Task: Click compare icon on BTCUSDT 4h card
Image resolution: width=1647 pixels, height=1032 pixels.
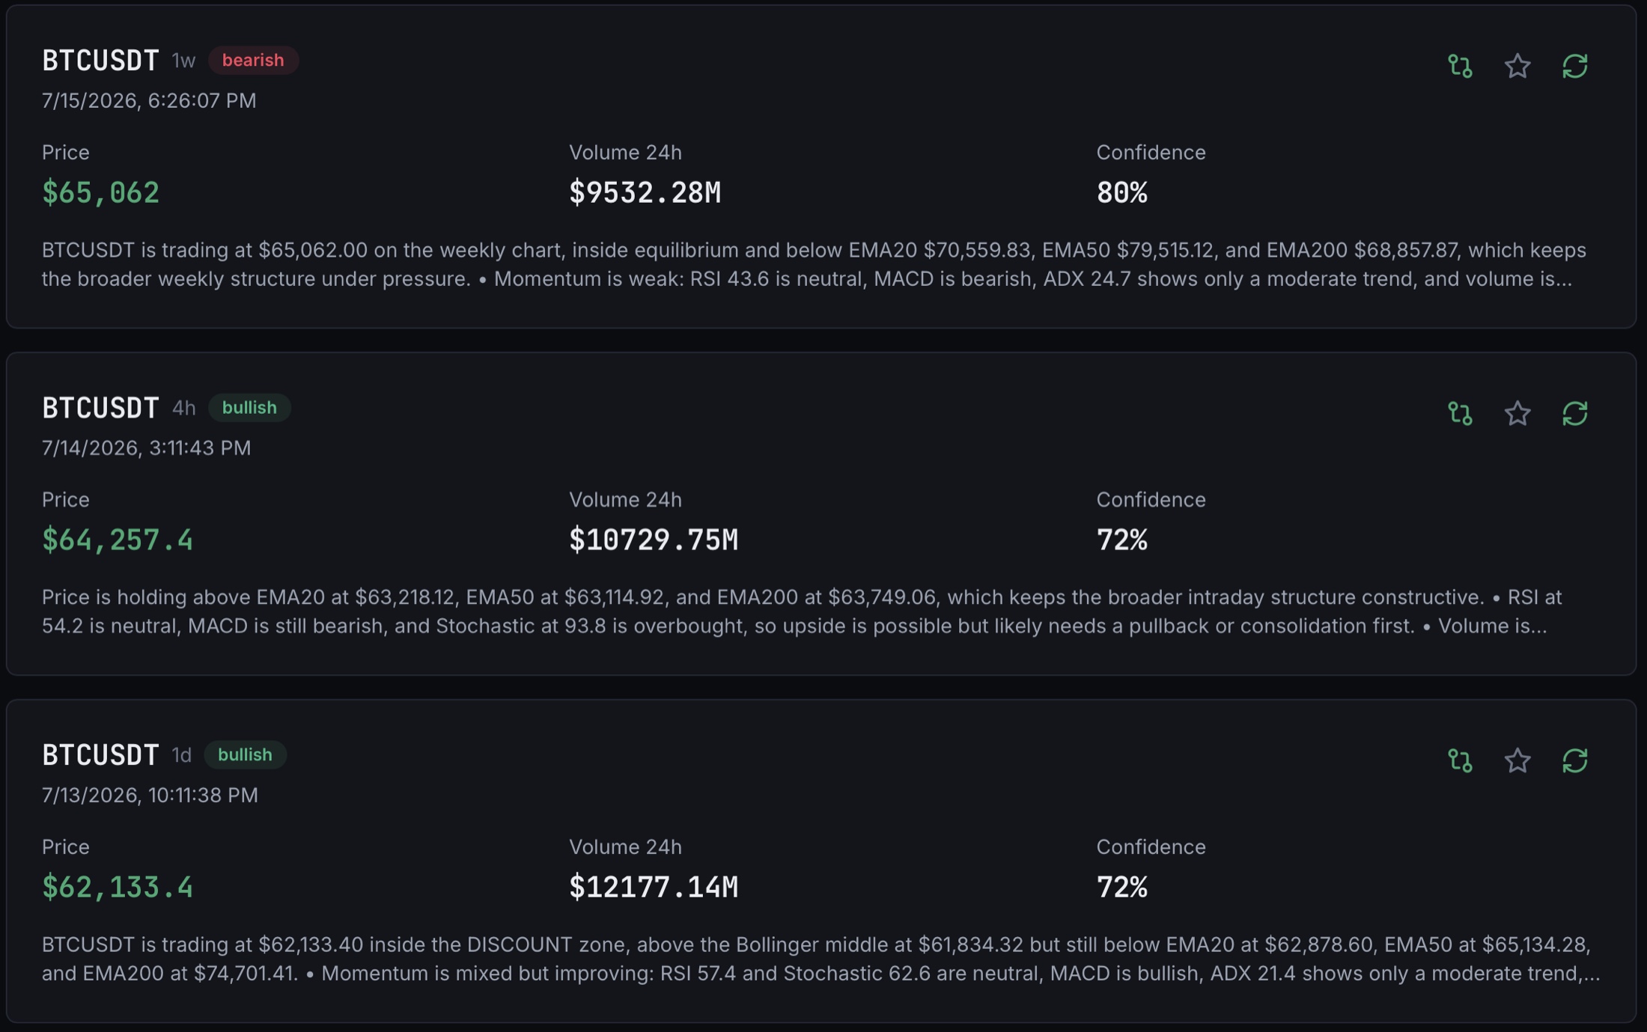Action: click(1460, 413)
